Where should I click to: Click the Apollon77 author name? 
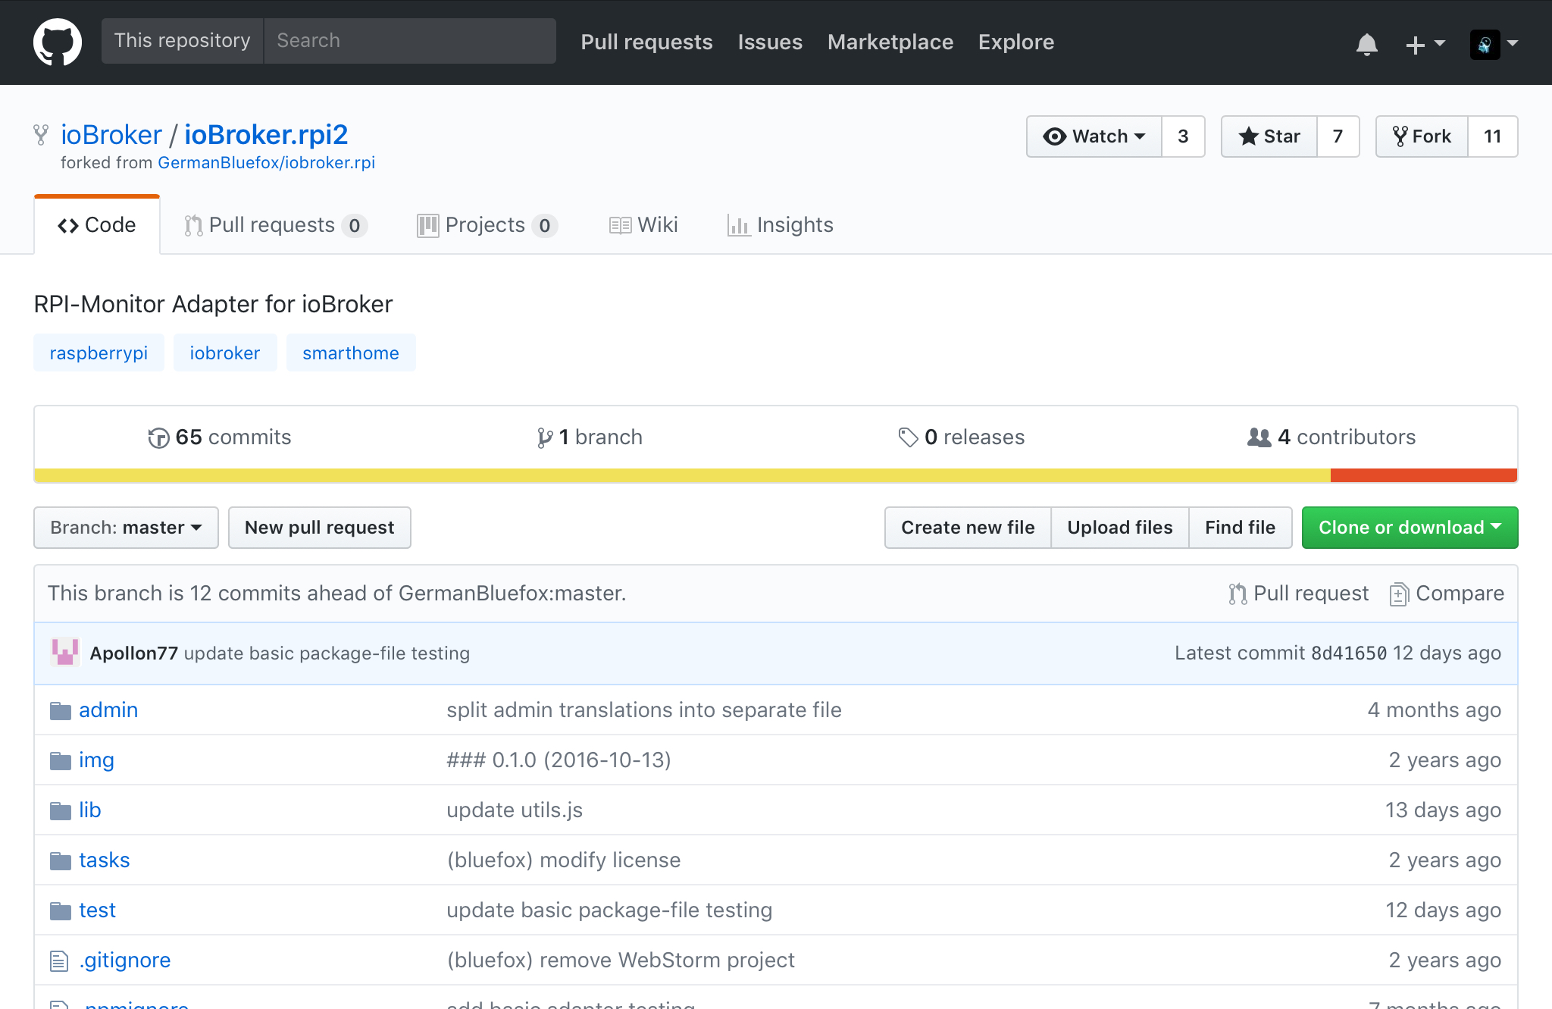pyautogui.click(x=134, y=653)
